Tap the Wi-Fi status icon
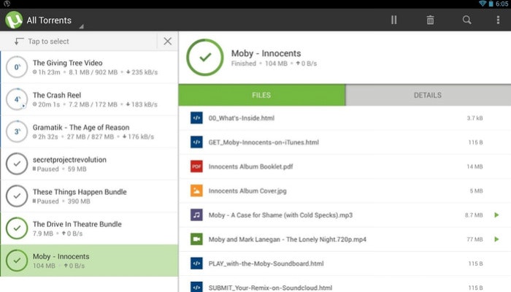Viewport: 511px width, 292px height. (x=483, y=4)
